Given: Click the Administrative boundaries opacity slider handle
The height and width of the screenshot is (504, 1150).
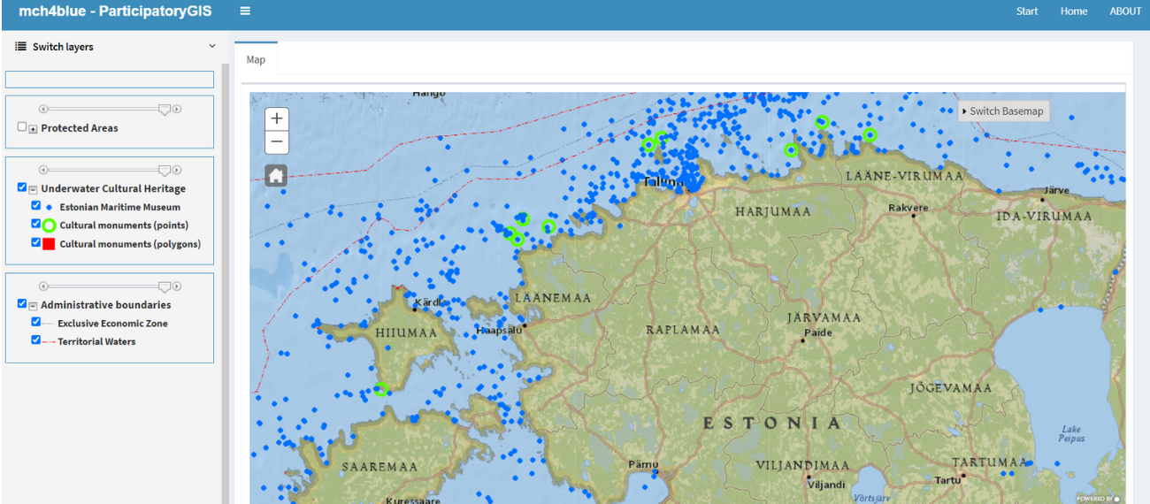Looking at the screenshot, I should pos(164,286).
